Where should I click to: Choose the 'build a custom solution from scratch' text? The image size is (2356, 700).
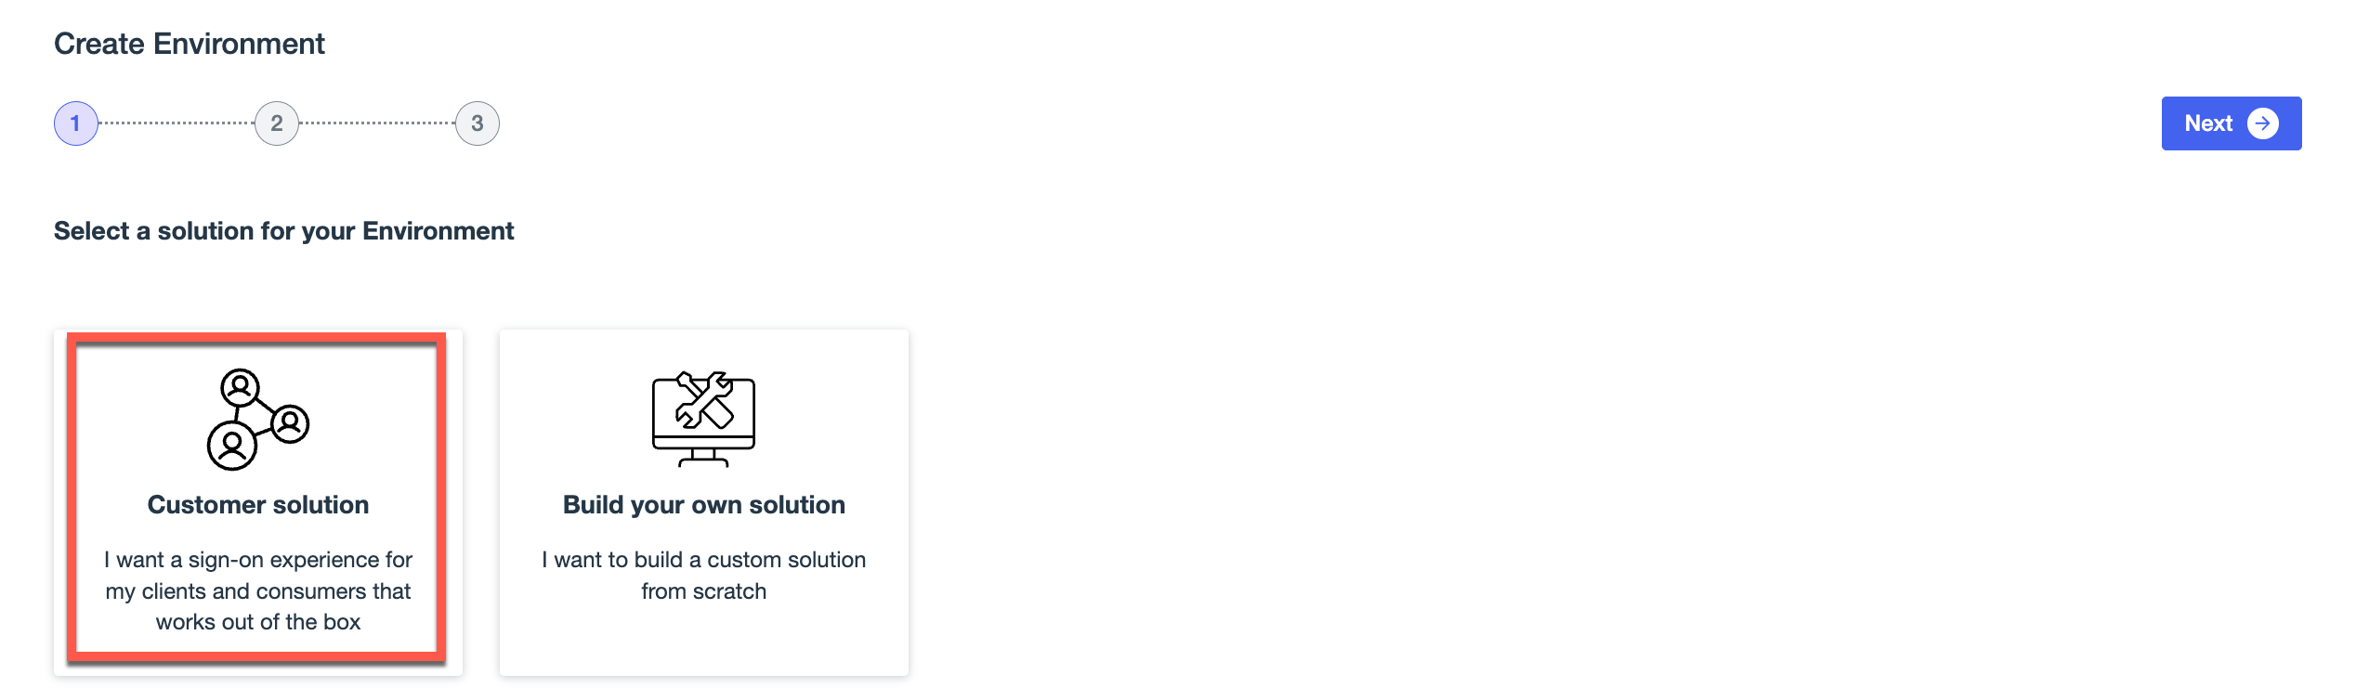pyautogui.click(x=704, y=576)
